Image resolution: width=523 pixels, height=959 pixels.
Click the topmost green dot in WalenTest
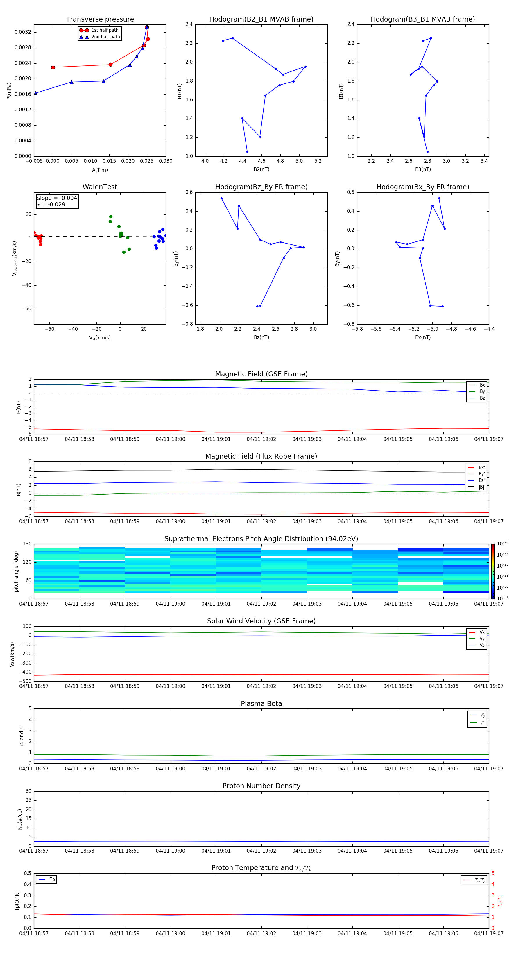click(110, 217)
